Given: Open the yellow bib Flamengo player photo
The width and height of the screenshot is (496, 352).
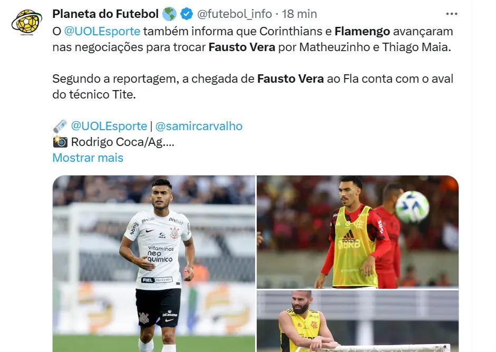Looking at the screenshot, I should [357, 232].
